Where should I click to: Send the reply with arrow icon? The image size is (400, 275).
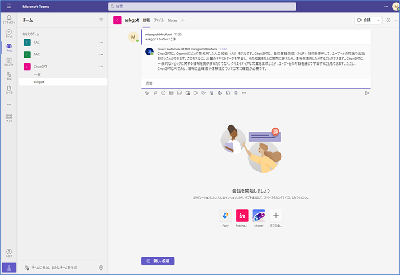click(x=367, y=93)
